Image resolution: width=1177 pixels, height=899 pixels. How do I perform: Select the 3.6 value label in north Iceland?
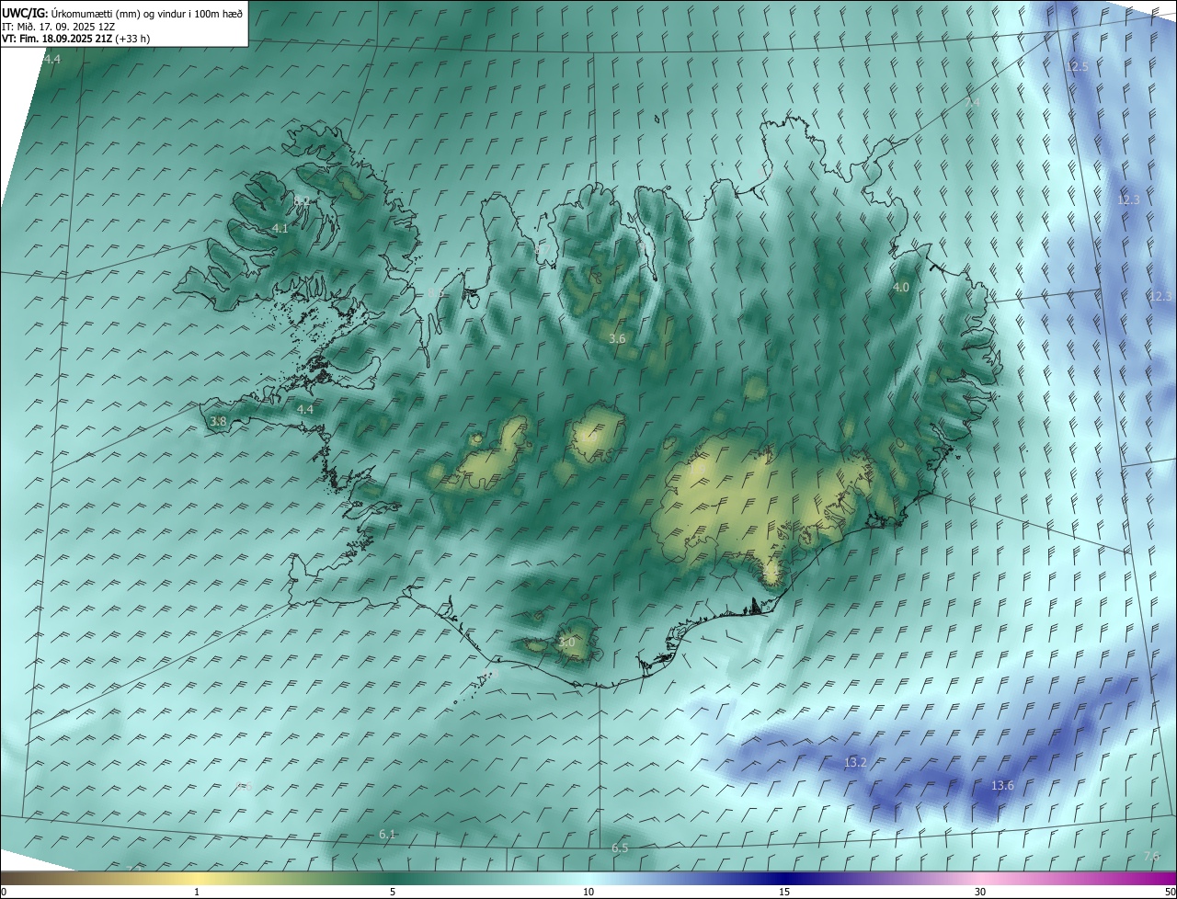tap(617, 338)
